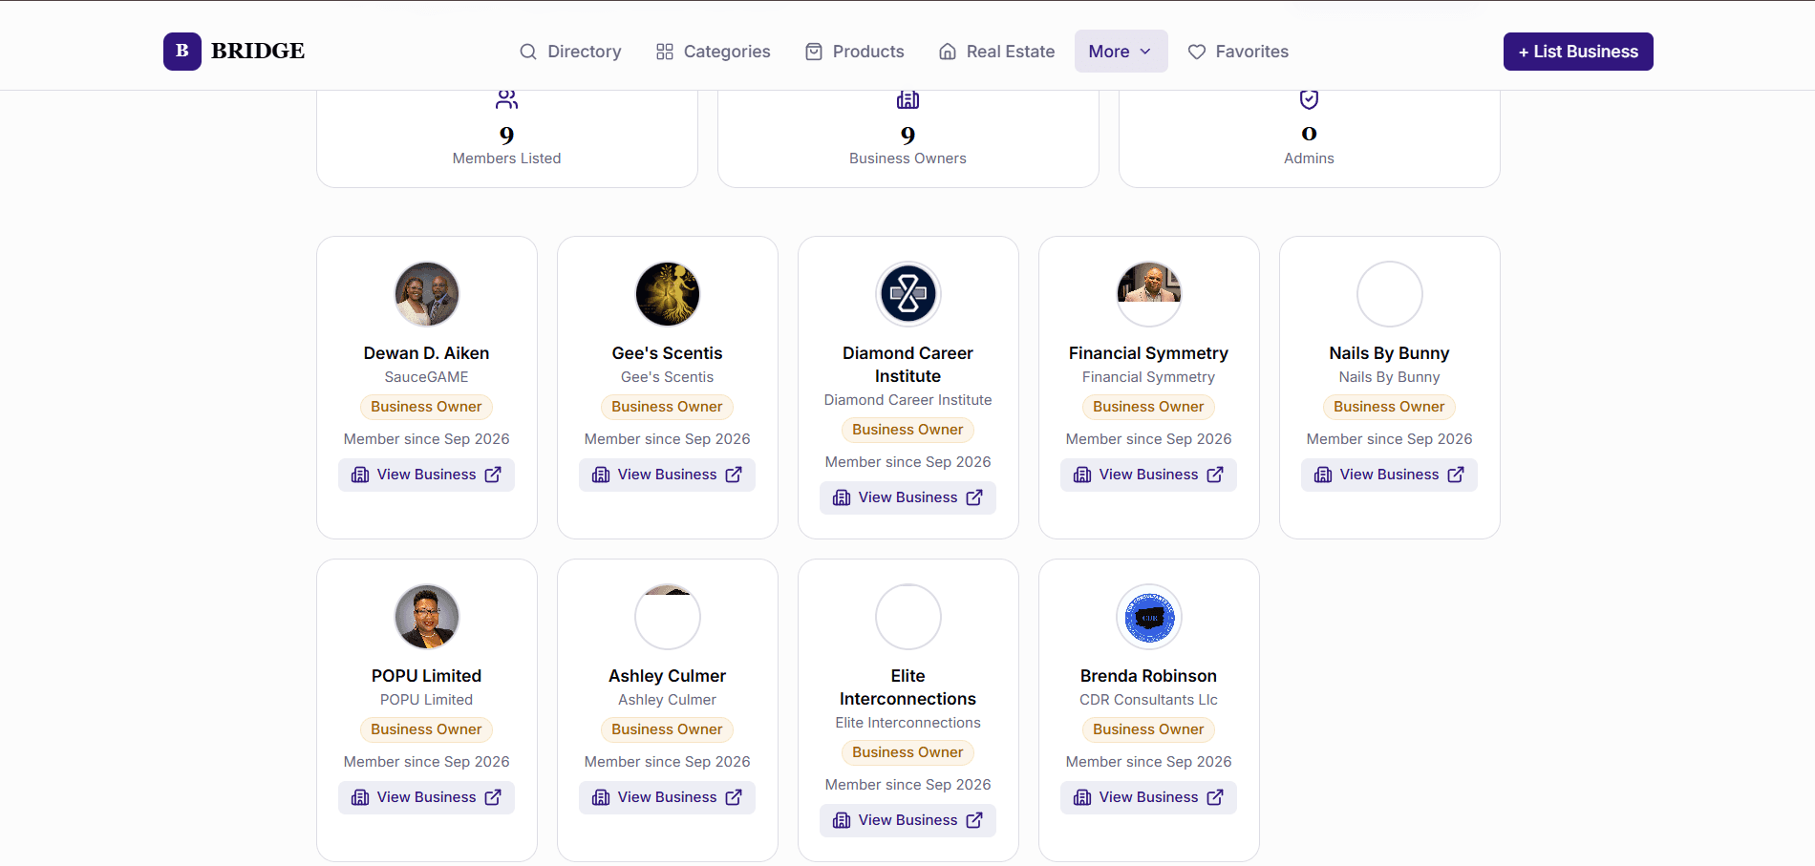Go to Products page

(x=855, y=52)
